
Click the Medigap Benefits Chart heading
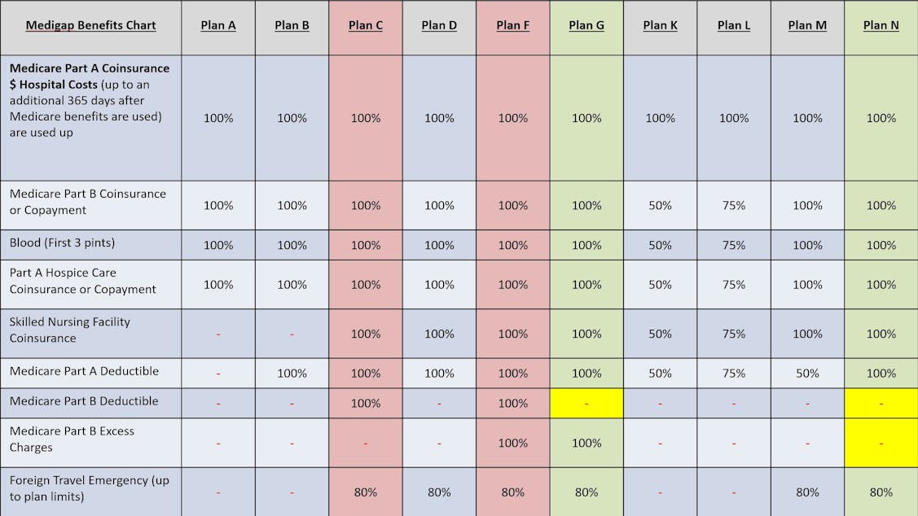pos(90,25)
